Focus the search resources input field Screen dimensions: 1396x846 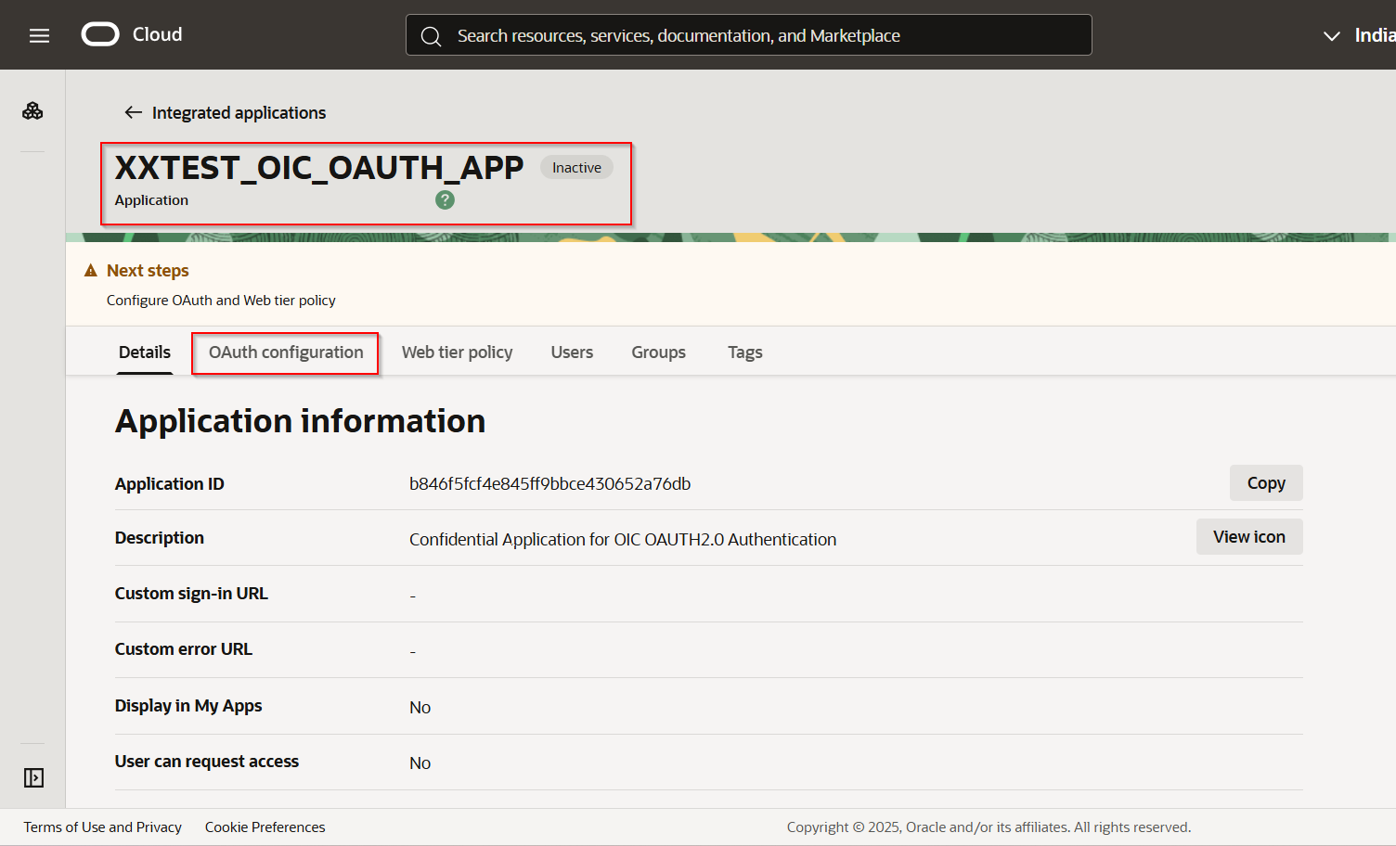pyautogui.click(x=761, y=36)
